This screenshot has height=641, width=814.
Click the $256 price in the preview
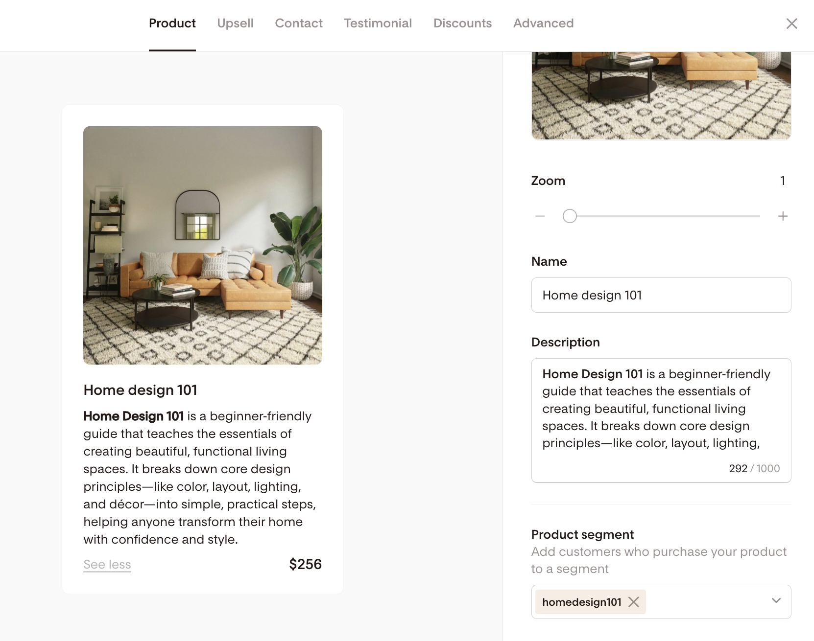tap(305, 564)
